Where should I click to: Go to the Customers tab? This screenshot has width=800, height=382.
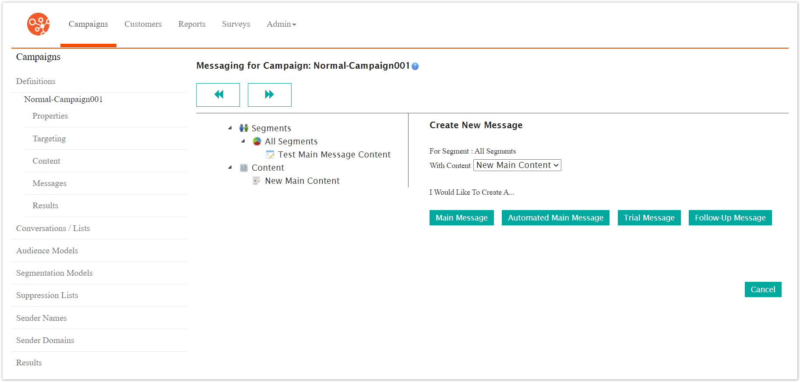pyautogui.click(x=143, y=24)
